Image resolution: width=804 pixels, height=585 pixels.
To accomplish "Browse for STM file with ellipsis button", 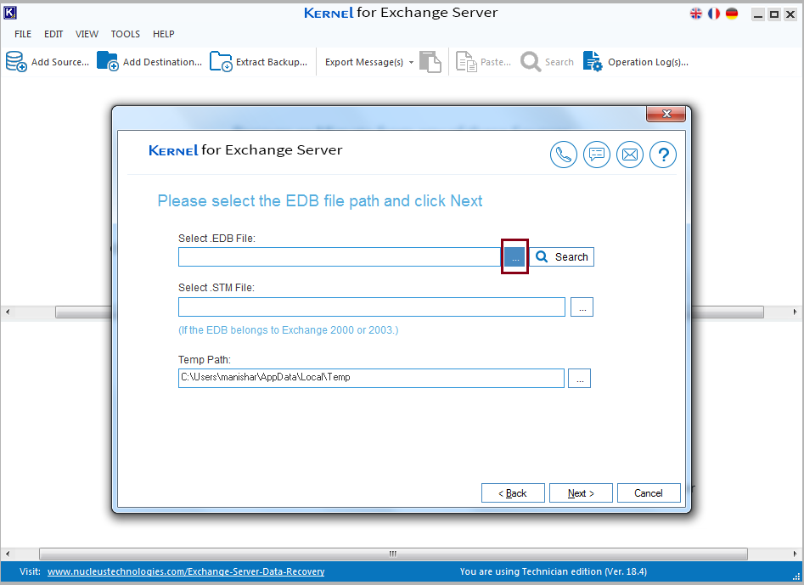I will coord(582,307).
